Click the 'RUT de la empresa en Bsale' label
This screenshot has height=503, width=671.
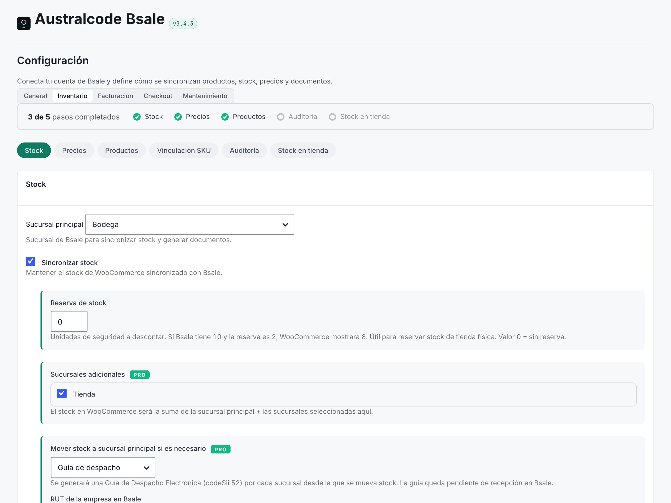(96, 499)
